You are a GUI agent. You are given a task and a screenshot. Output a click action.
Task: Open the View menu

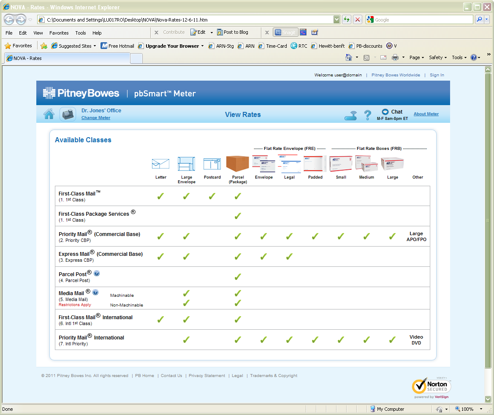[38, 33]
